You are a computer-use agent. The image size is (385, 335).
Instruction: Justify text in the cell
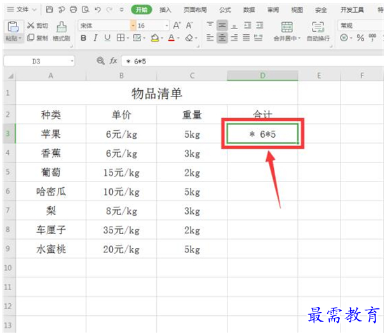247,38
